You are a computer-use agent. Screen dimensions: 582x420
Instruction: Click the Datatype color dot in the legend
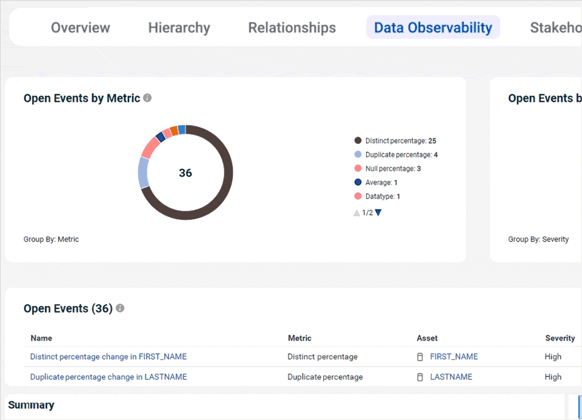pyautogui.click(x=358, y=196)
